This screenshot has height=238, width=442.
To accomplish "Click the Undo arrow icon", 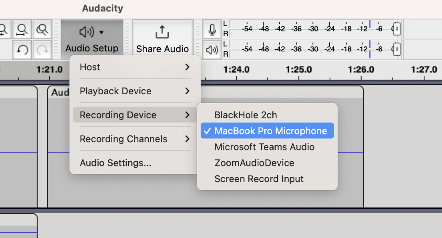I will pos(22,50).
